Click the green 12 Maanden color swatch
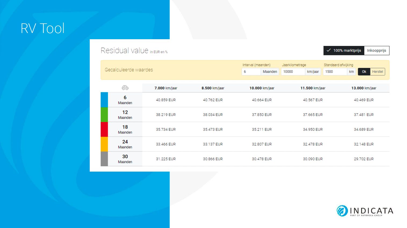 point(104,115)
